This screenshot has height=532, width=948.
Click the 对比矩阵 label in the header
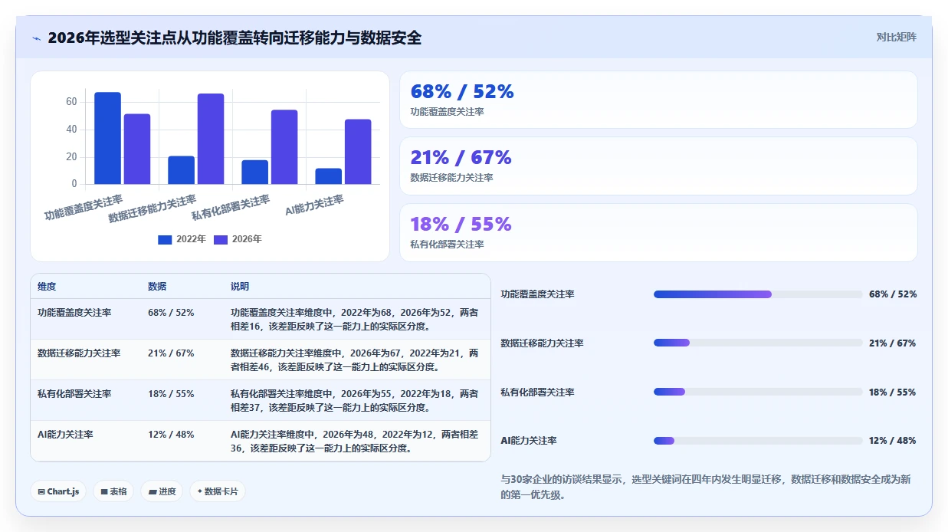pos(896,37)
